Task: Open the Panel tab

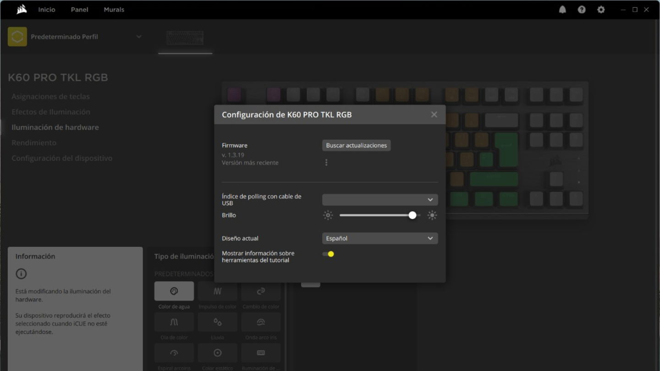Action: click(x=79, y=10)
